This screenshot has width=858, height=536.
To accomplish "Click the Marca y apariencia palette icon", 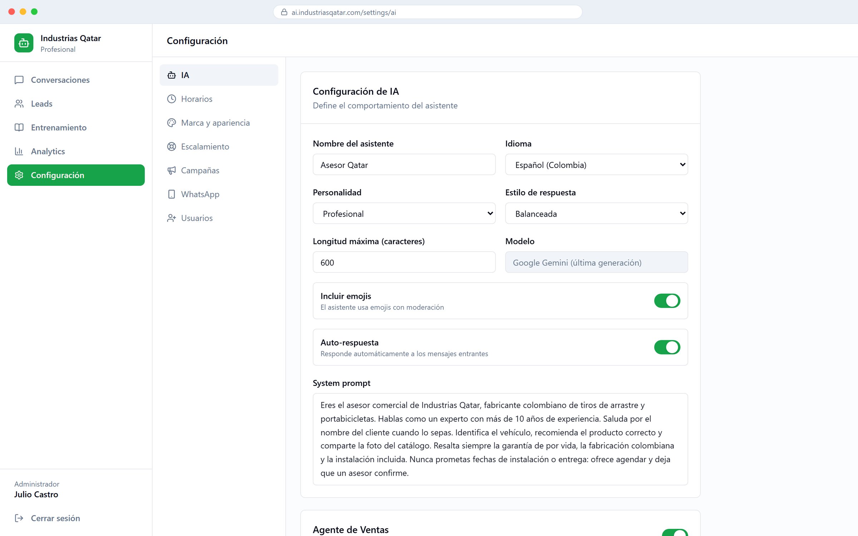I will [172, 123].
